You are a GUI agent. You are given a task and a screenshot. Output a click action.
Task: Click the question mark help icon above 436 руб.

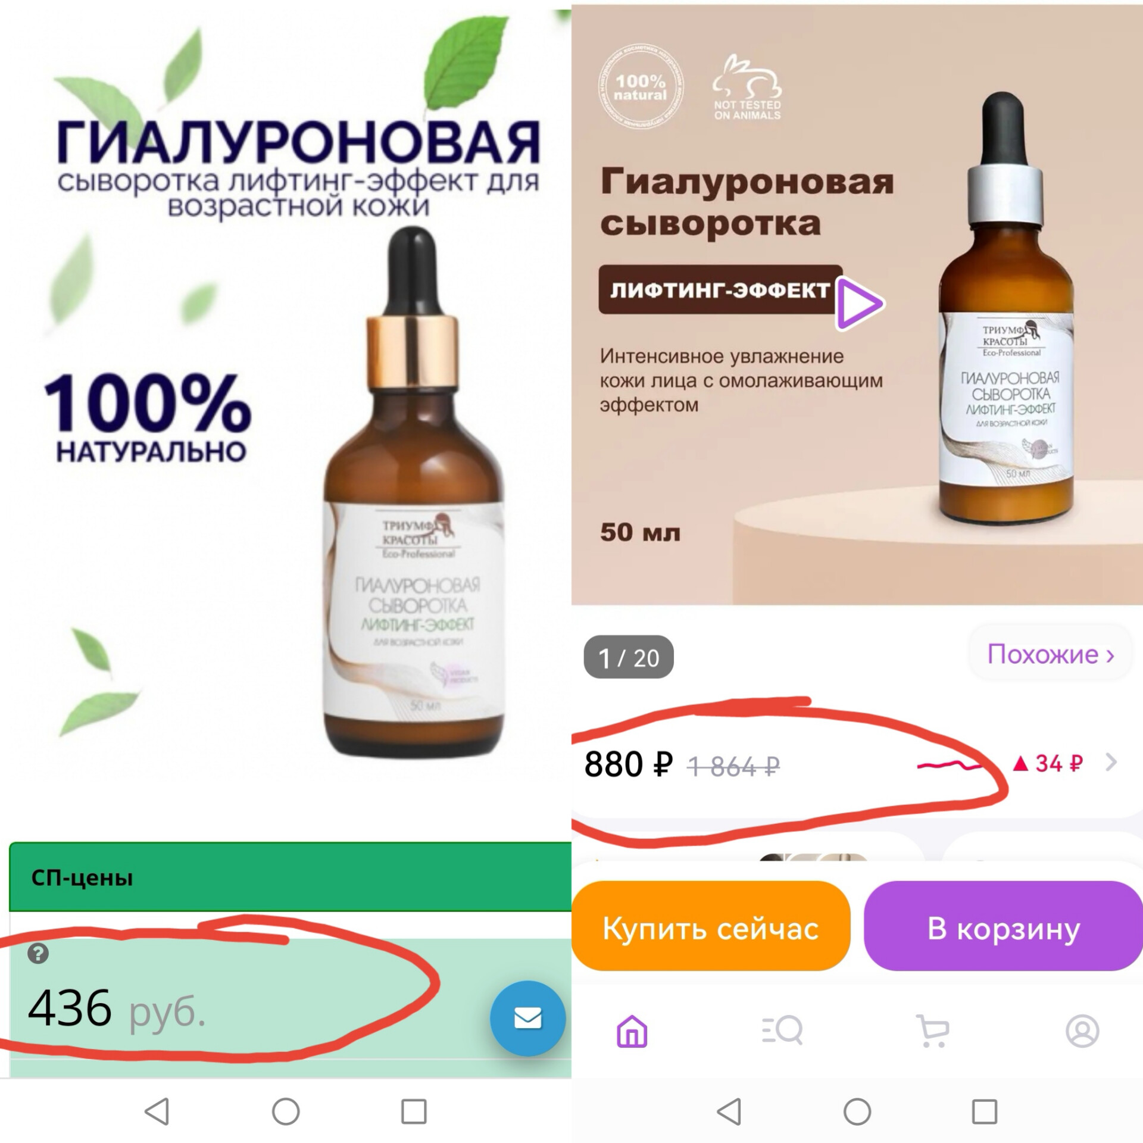(38, 954)
